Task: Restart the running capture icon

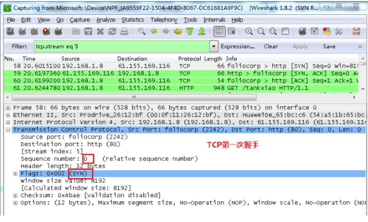Action: (58, 31)
